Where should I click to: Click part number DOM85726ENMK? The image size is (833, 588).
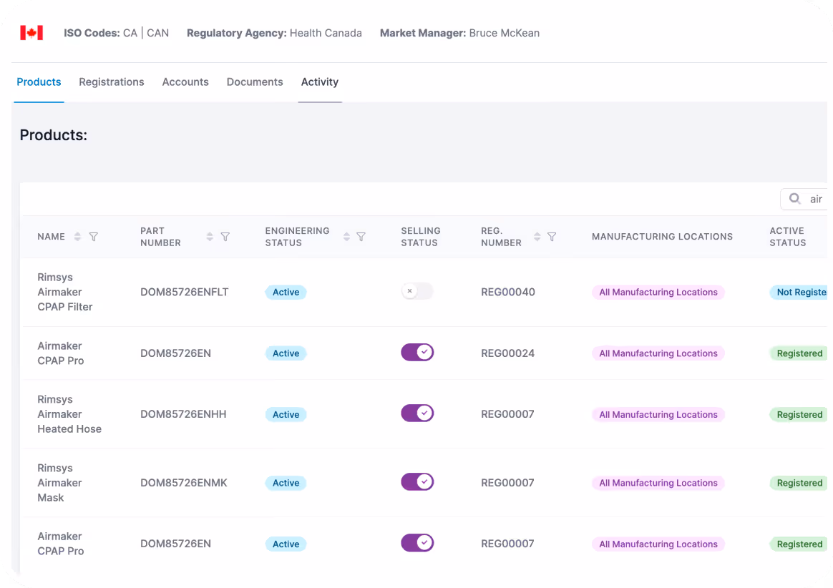tap(184, 483)
